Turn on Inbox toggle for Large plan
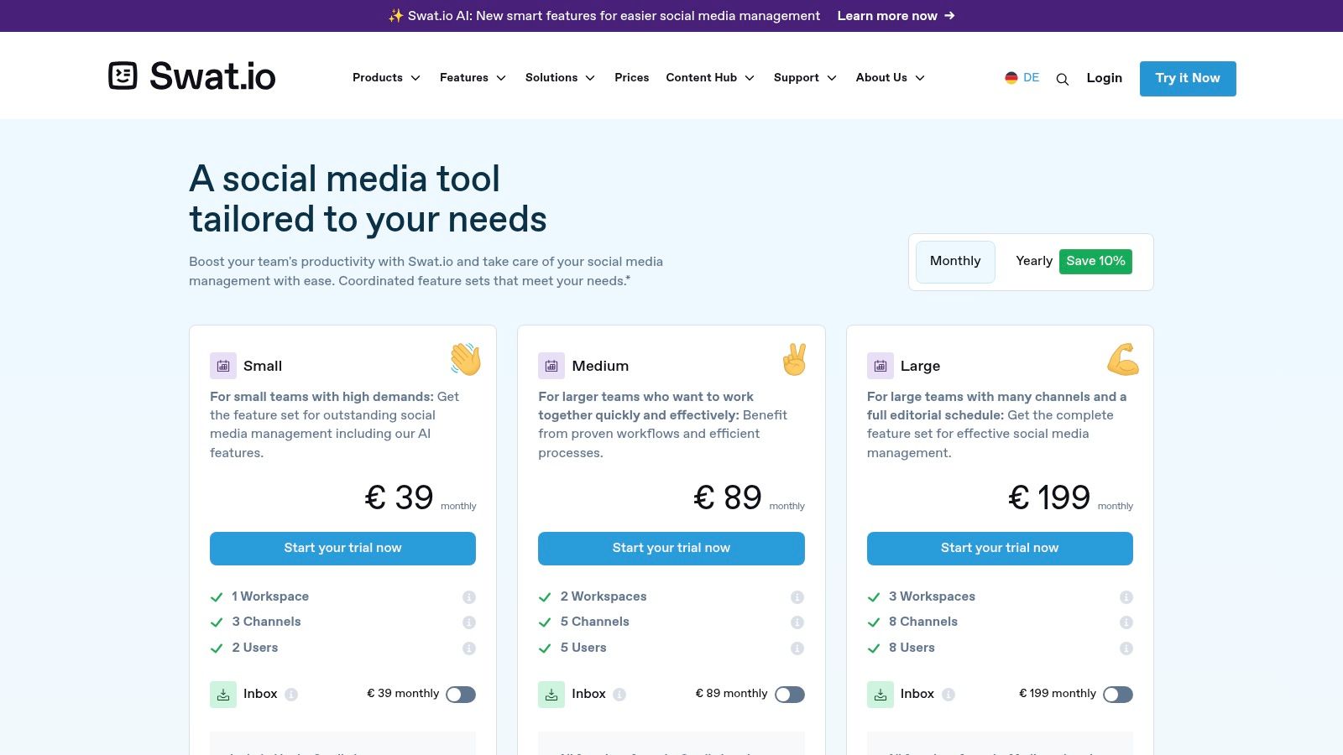This screenshot has height=755, width=1343. (x=1118, y=695)
